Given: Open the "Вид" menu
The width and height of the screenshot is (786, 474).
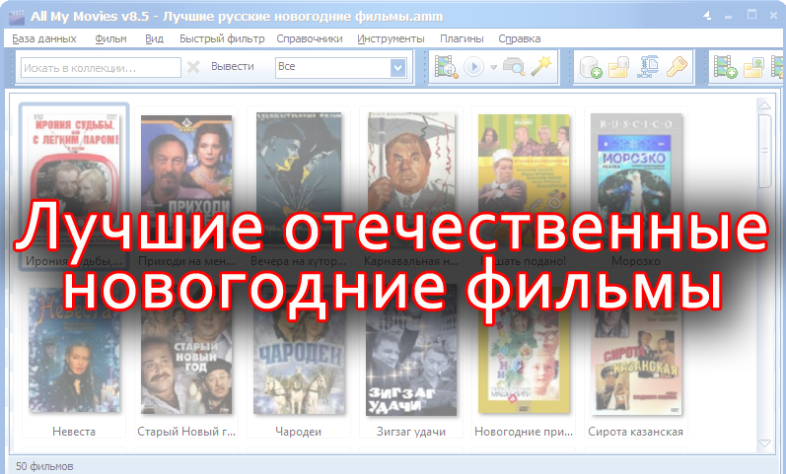Looking at the screenshot, I should tap(155, 38).
